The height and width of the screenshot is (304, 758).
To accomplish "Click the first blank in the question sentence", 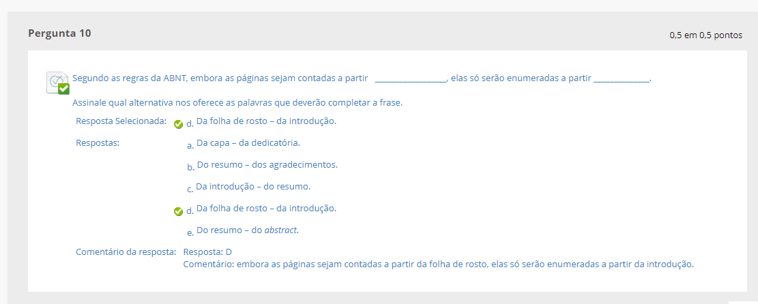I will 410,79.
